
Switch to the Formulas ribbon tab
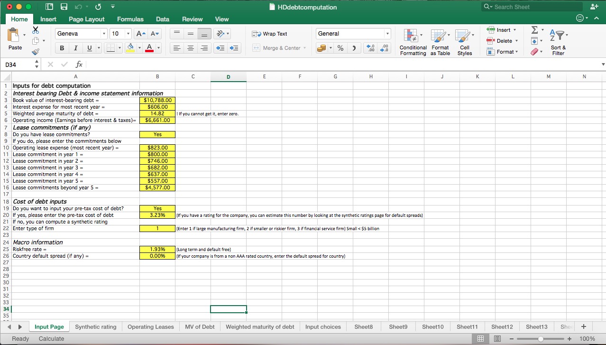(130, 19)
